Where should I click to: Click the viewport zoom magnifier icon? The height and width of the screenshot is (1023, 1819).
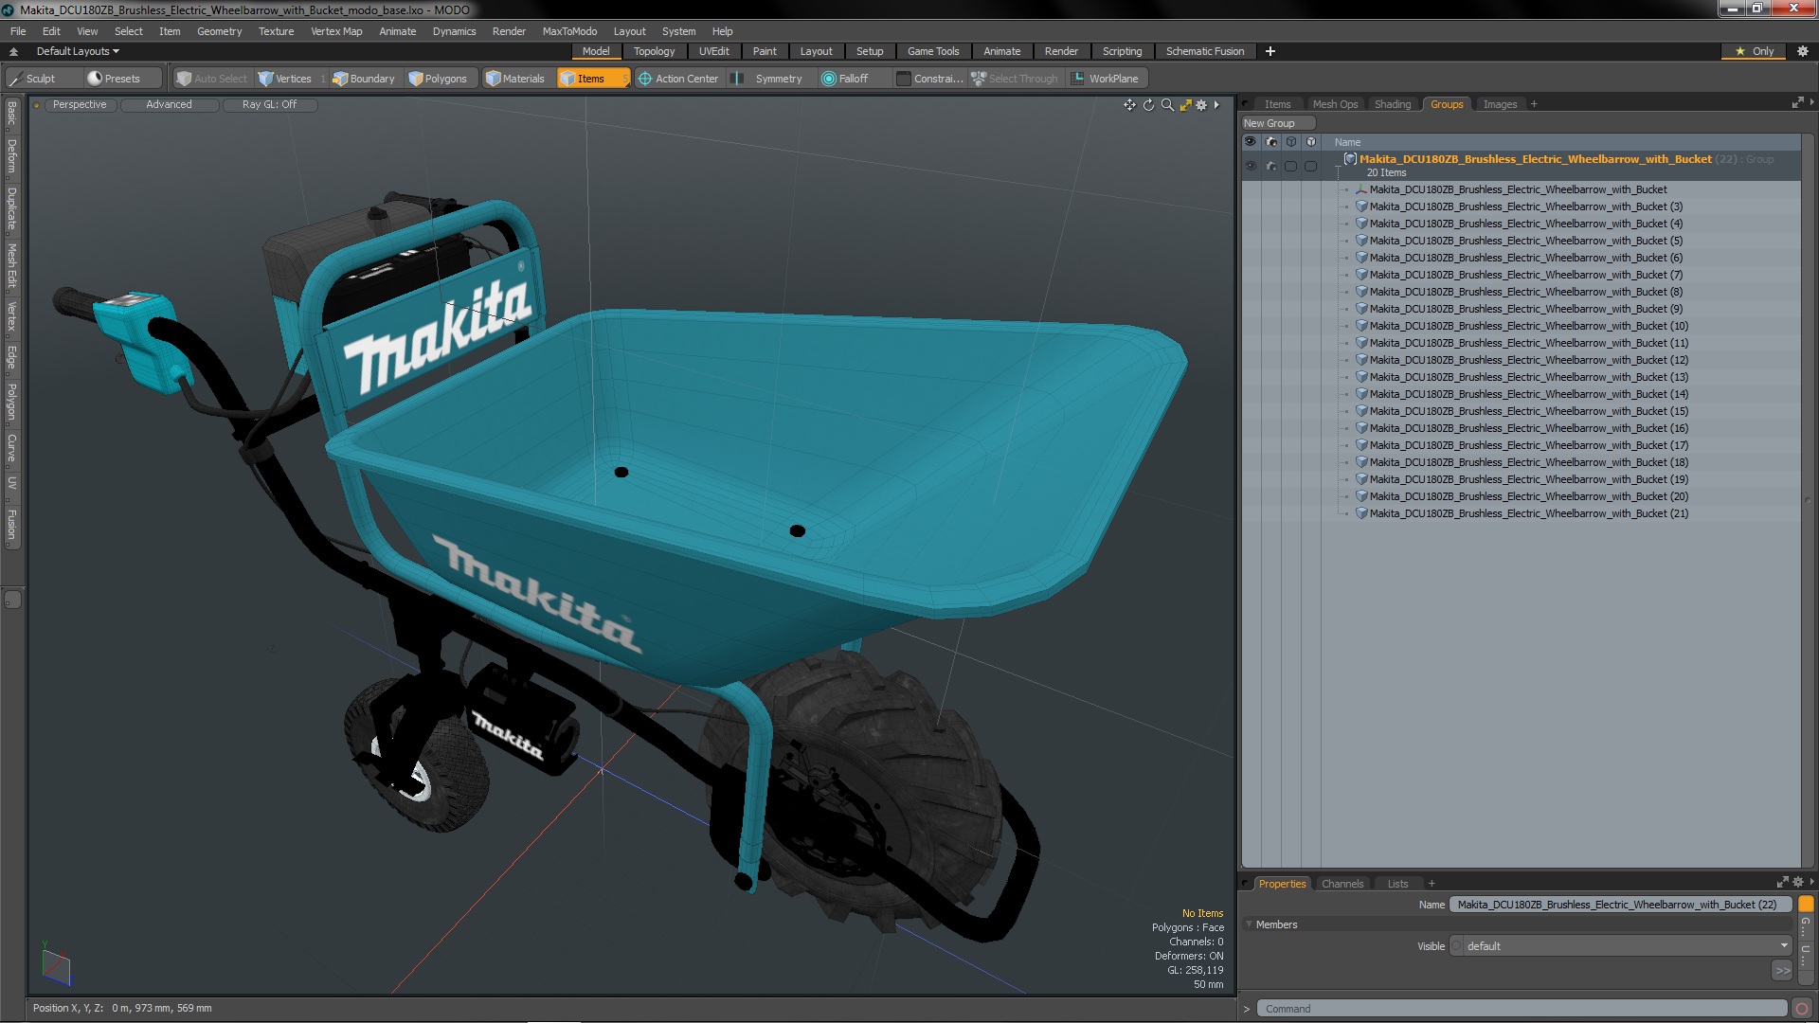pyautogui.click(x=1167, y=105)
